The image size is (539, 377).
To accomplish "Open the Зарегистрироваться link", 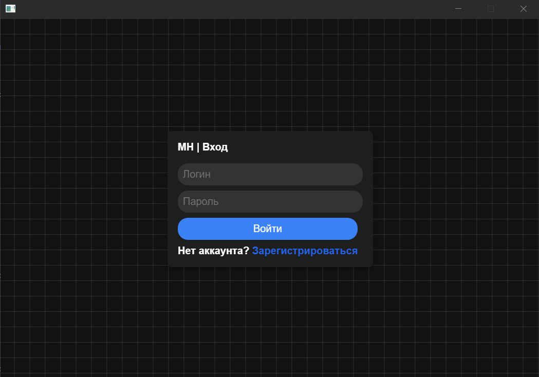I will (x=305, y=251).
